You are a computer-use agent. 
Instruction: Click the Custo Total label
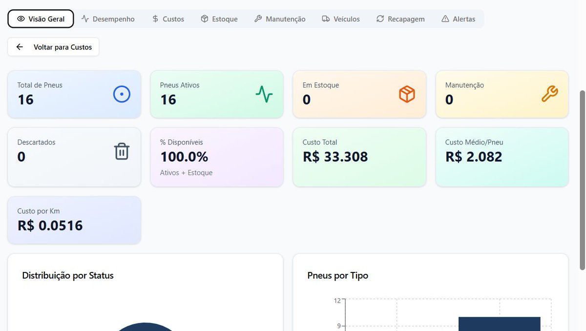320,142
